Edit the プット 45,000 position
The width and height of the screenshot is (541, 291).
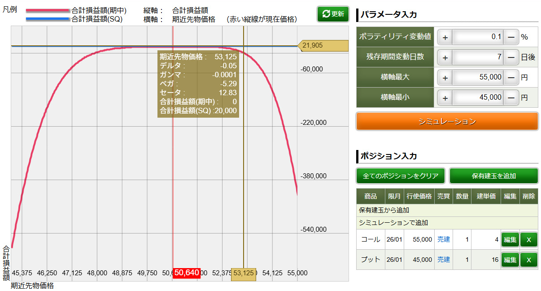[510, 260]
